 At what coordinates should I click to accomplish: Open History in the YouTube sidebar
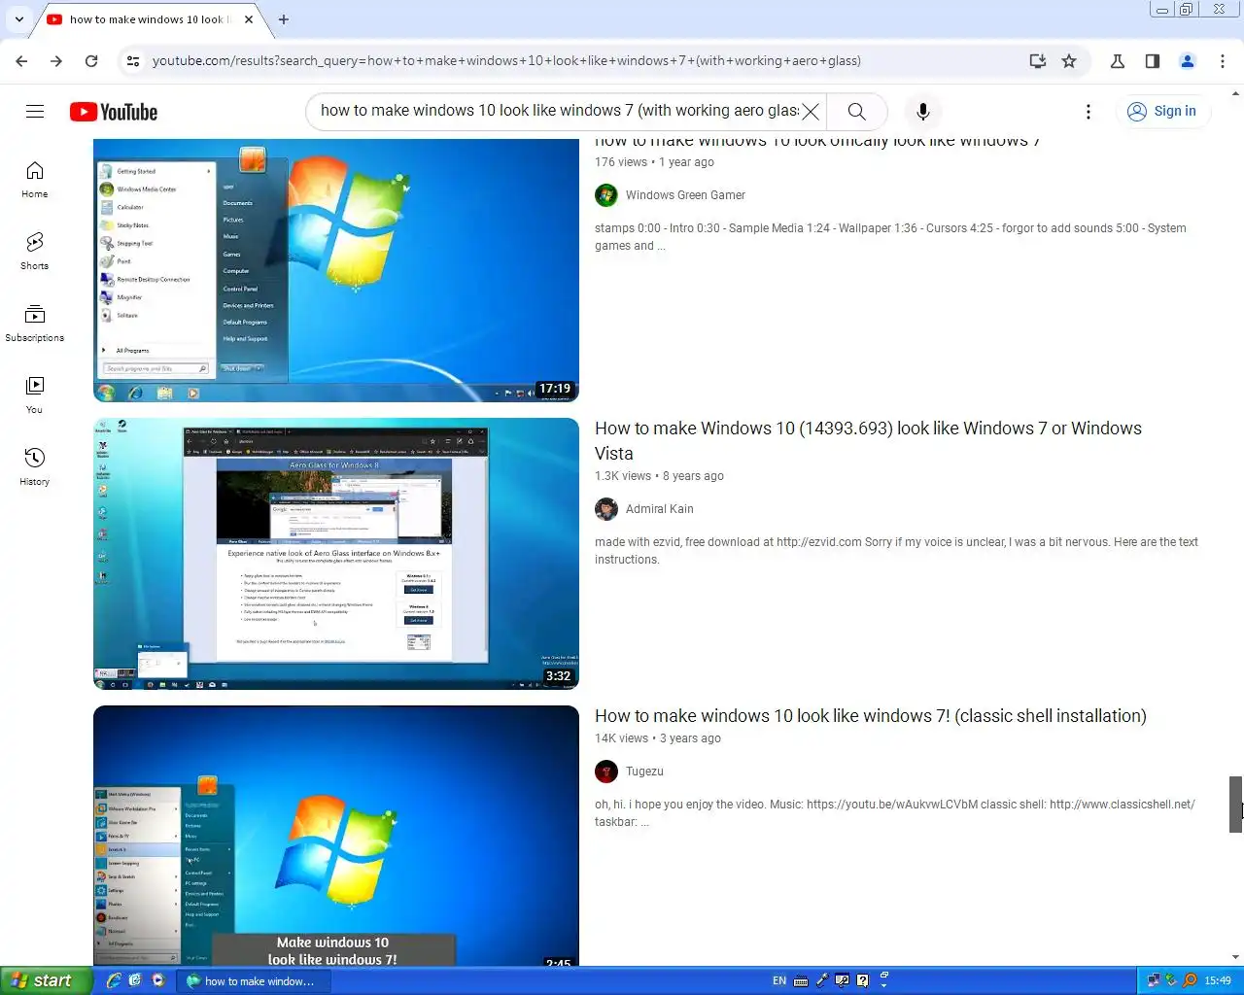coord(35,467)
